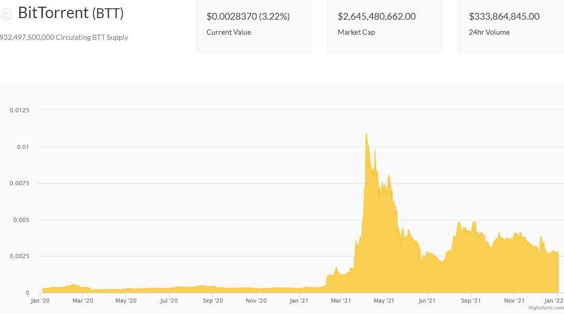The width and height of the screenshot is (564, 314).
Task: Click the Jul '20 axis label
Action: click(169, 301)
